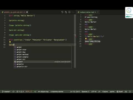Change indentation via 'Spaces: 2'
This screenshot has width=133, height=100.
click(85, 92)
